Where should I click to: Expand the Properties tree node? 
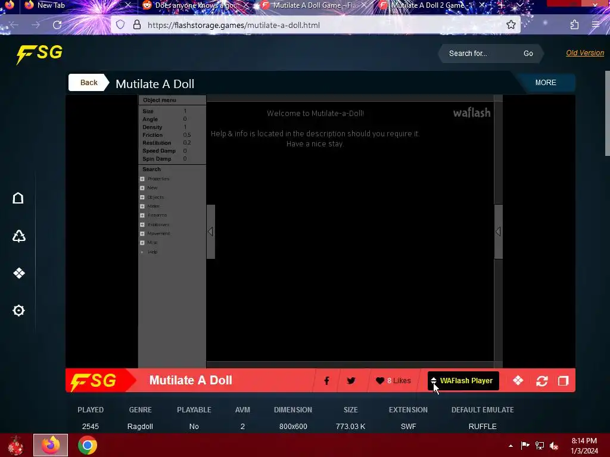click(142, 179)
